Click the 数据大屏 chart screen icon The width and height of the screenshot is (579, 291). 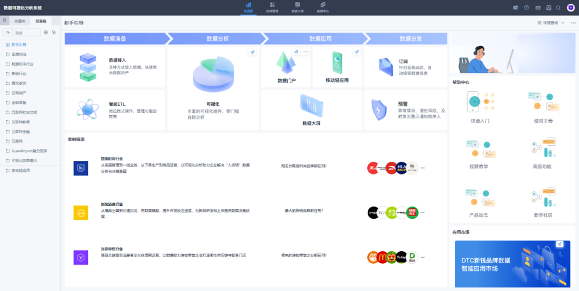(311, 106)
